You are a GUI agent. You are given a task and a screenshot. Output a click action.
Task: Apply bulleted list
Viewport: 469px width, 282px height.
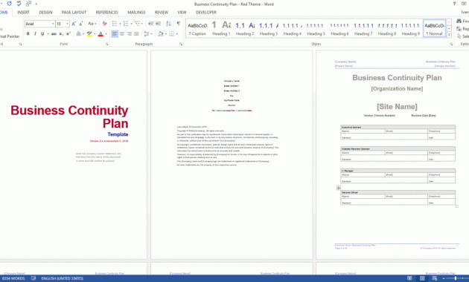tap(115, 24)
